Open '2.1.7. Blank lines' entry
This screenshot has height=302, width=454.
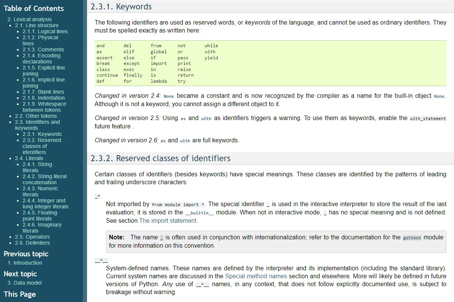pyautogui.click(x=43, y=92)
